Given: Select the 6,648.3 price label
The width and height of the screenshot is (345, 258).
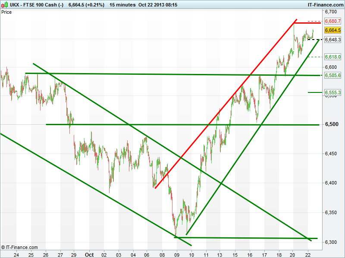Looking at the screenshot, I should click(332, 40).
